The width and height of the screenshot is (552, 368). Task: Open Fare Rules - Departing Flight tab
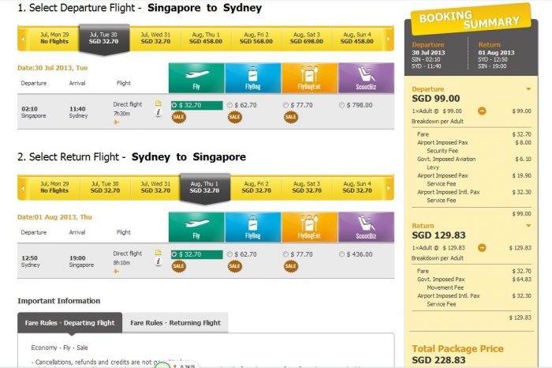pos(69,322)
